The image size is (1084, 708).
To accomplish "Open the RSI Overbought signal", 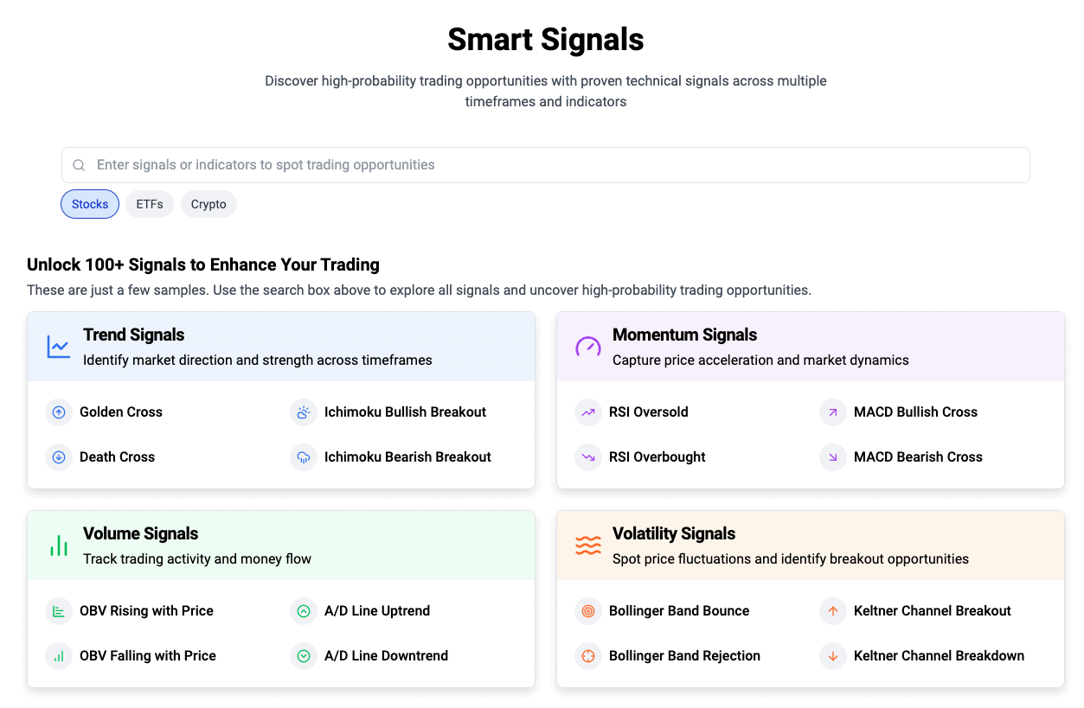I will coord(657,457).
